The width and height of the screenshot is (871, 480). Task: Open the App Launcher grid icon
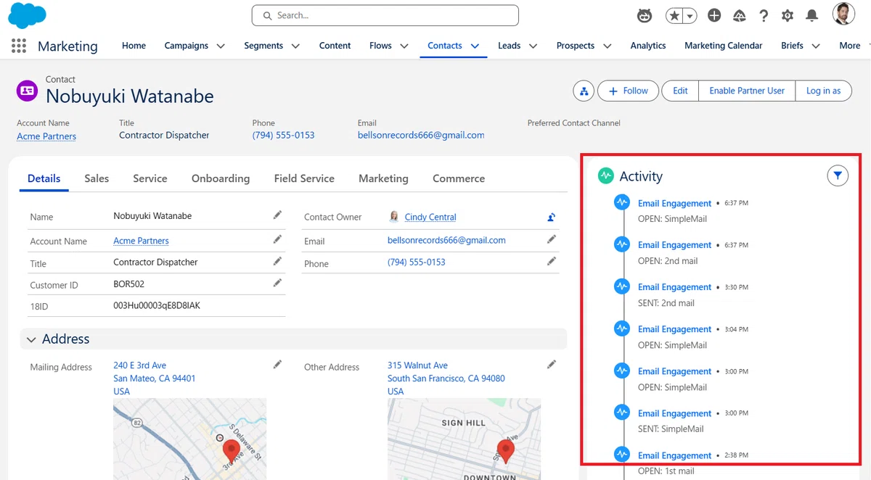click(19, 46)
